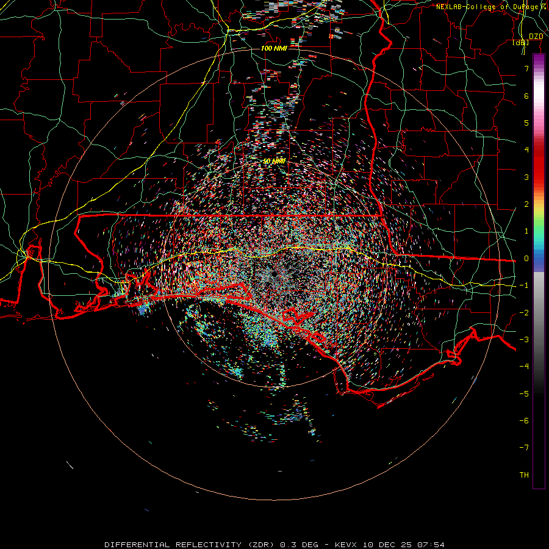This screenshot has height=549, width=549.
Task: Click the legend value -2
Action: (x=524, y=313)
